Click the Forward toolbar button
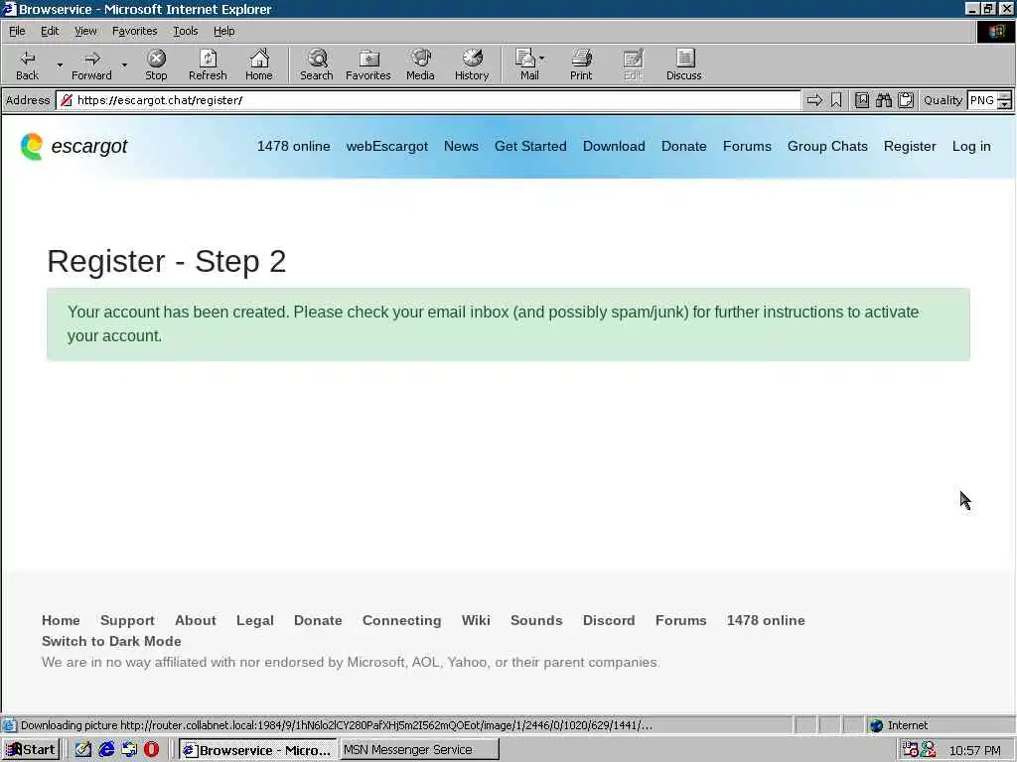1017x762 pixels. 91,64
